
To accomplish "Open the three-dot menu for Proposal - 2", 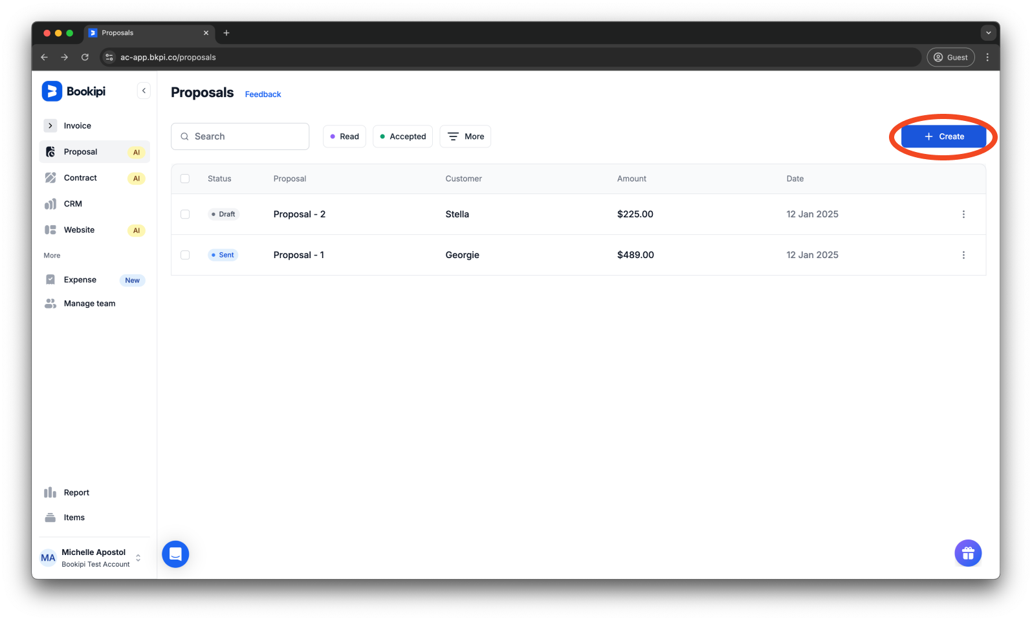I will (963, 214).
